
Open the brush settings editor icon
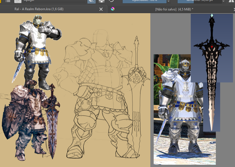coord(8,1)
